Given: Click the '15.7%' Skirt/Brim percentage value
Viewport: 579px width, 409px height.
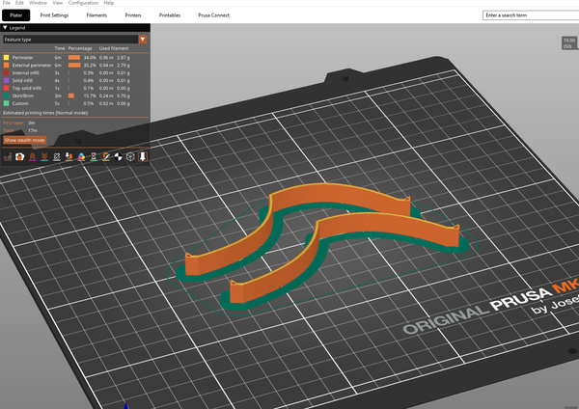Looking at the screenshot, I should (x=90, y=95).
